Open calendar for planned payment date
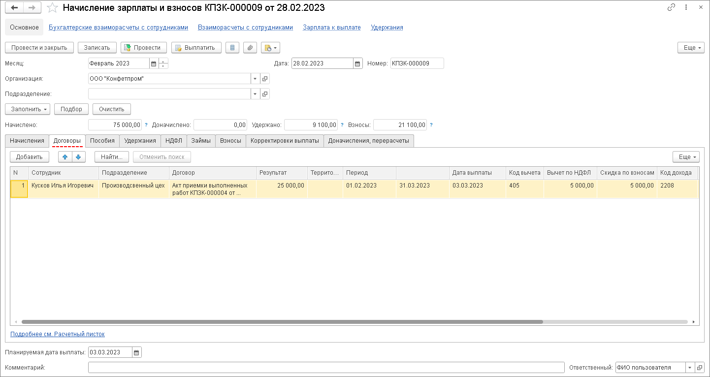 pyautogui.click(x=137, y=352)
